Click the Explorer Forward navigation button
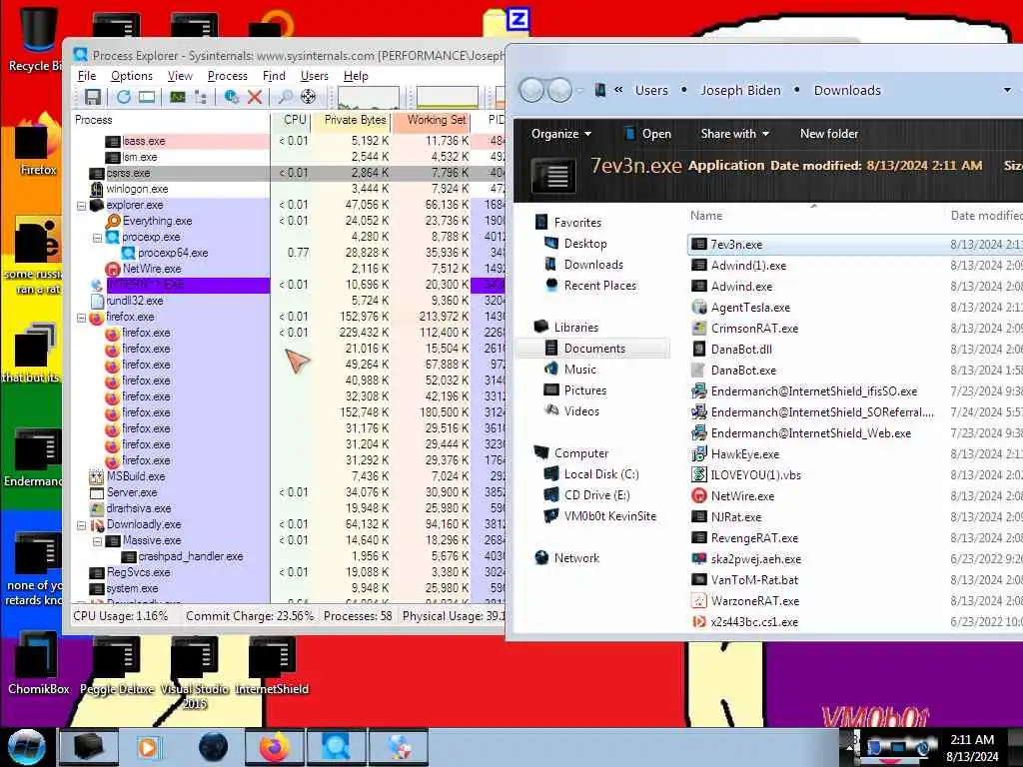This screenshot has height=767, width=1023. (559, 90)
